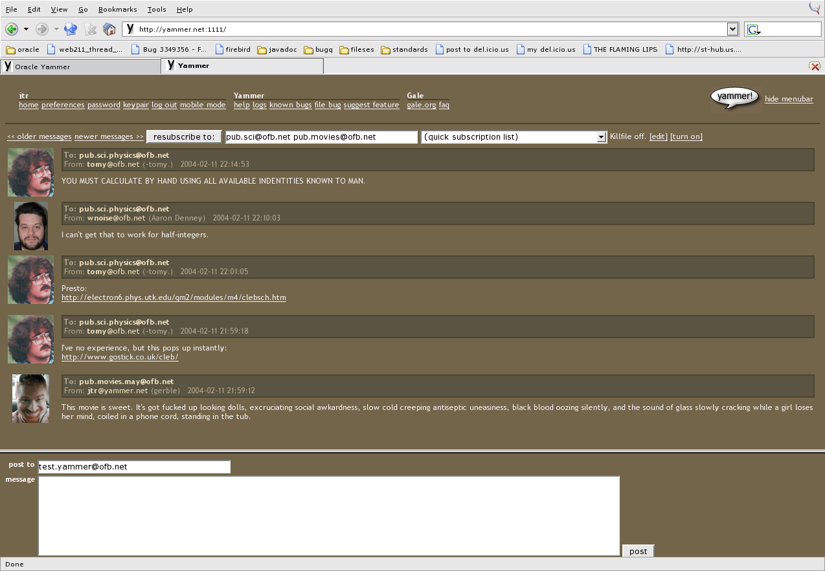Open the URL bar history dropdown

coord(732,28)
